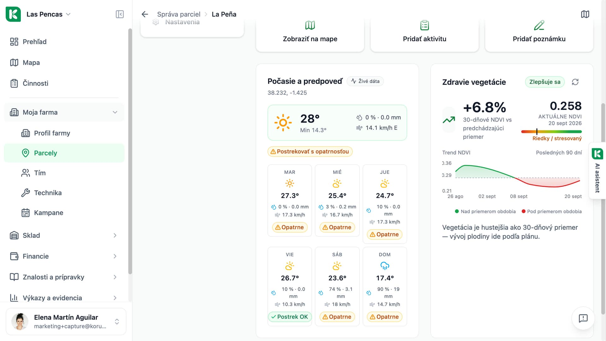The height and width of the screenshot is (341, 606).
Task: Open Činnosti in sidebar
Action: (x=64, y=83)
